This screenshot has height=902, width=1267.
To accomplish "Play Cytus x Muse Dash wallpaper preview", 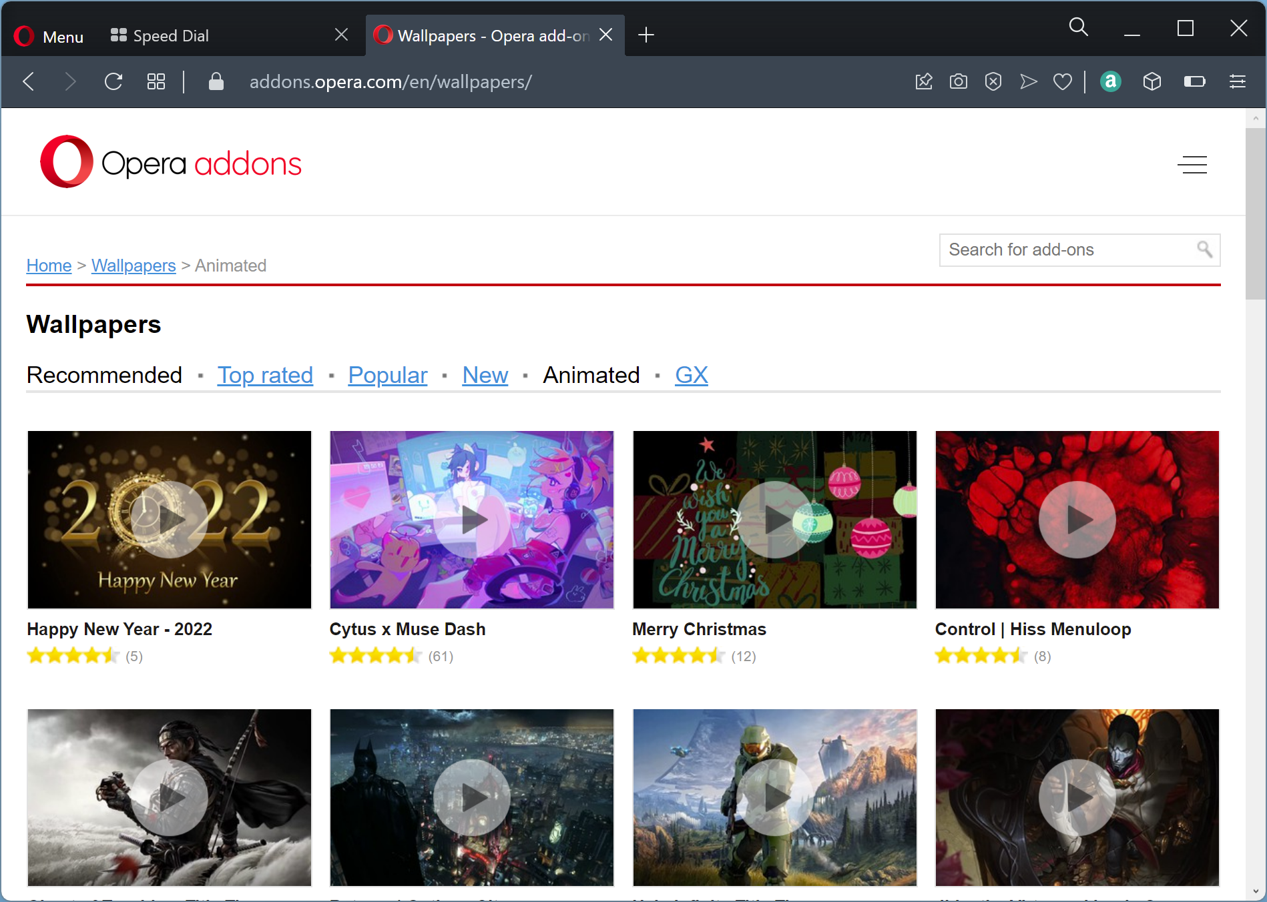I will [472, 520].
